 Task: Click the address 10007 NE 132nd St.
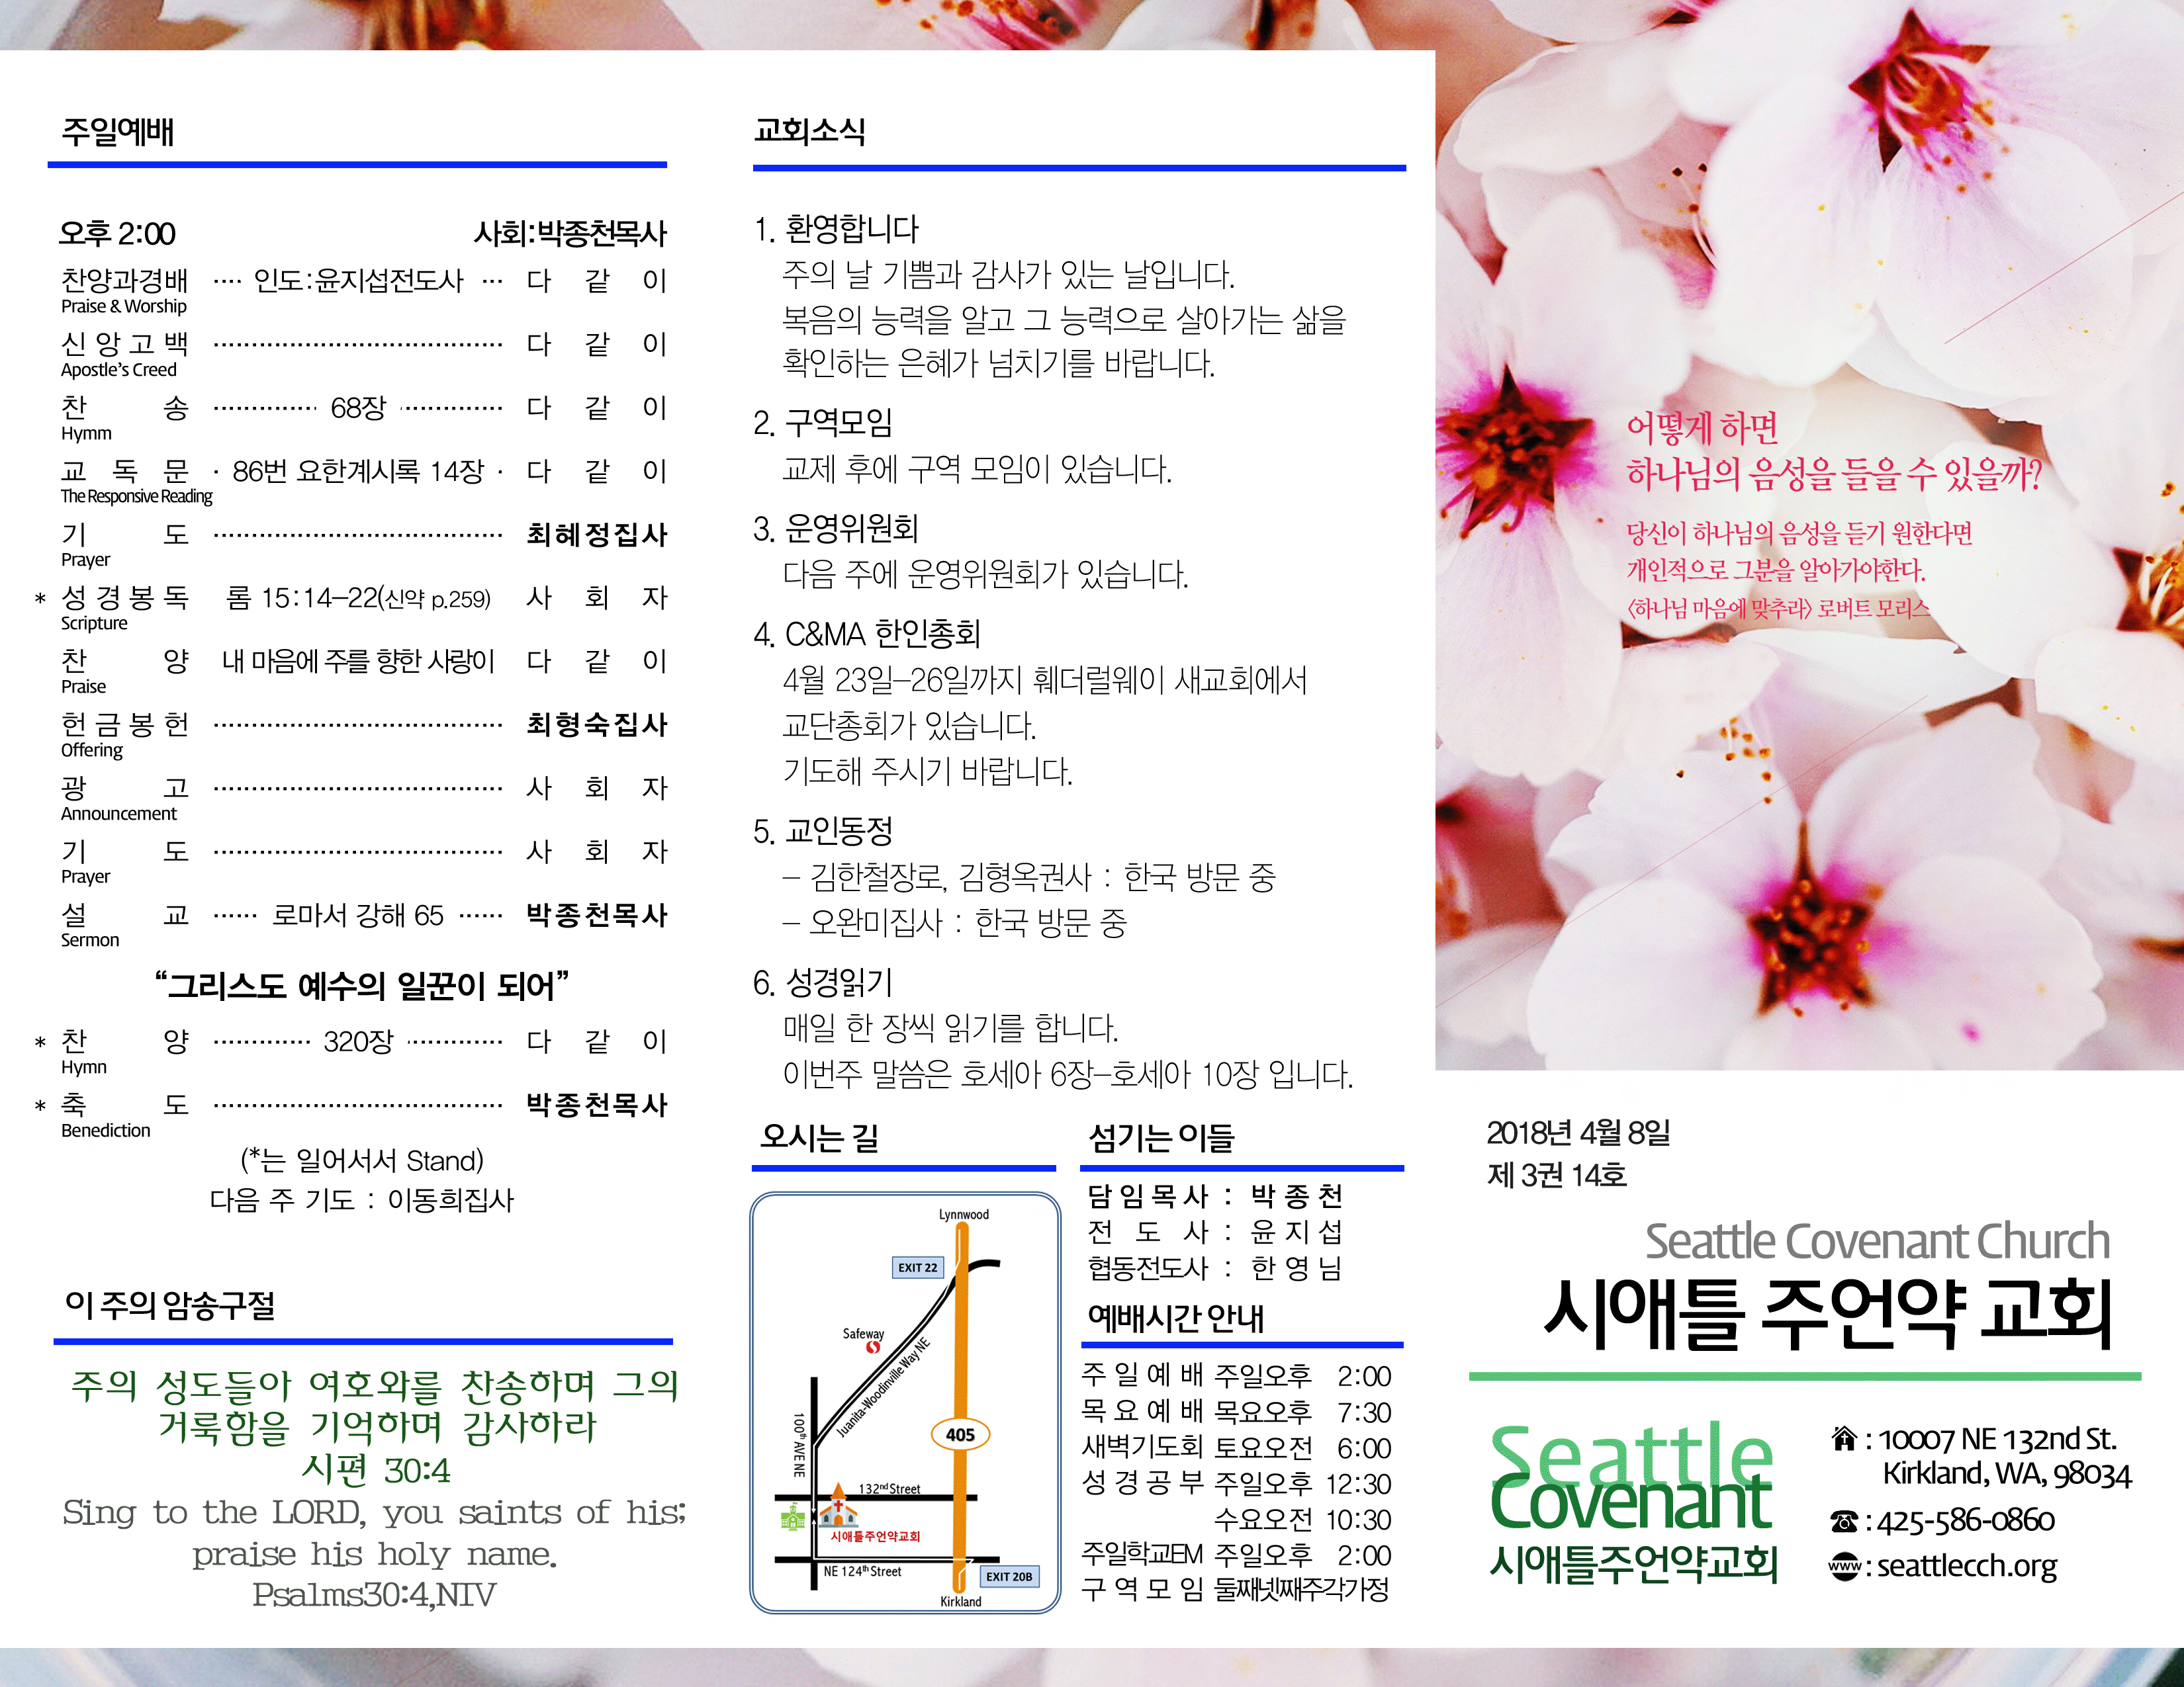coord(1997,1439)
